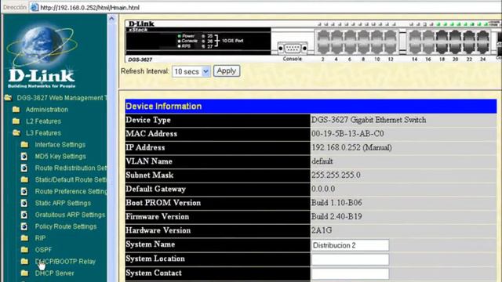Expand the DHCP Server item
Viewport: 502px width, 282px height.
54,273
